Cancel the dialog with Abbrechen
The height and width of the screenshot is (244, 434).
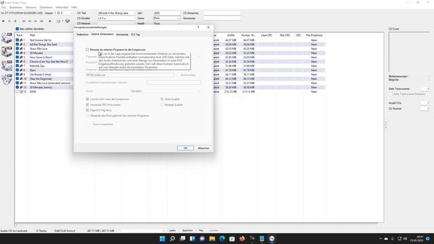coord(203,148)
